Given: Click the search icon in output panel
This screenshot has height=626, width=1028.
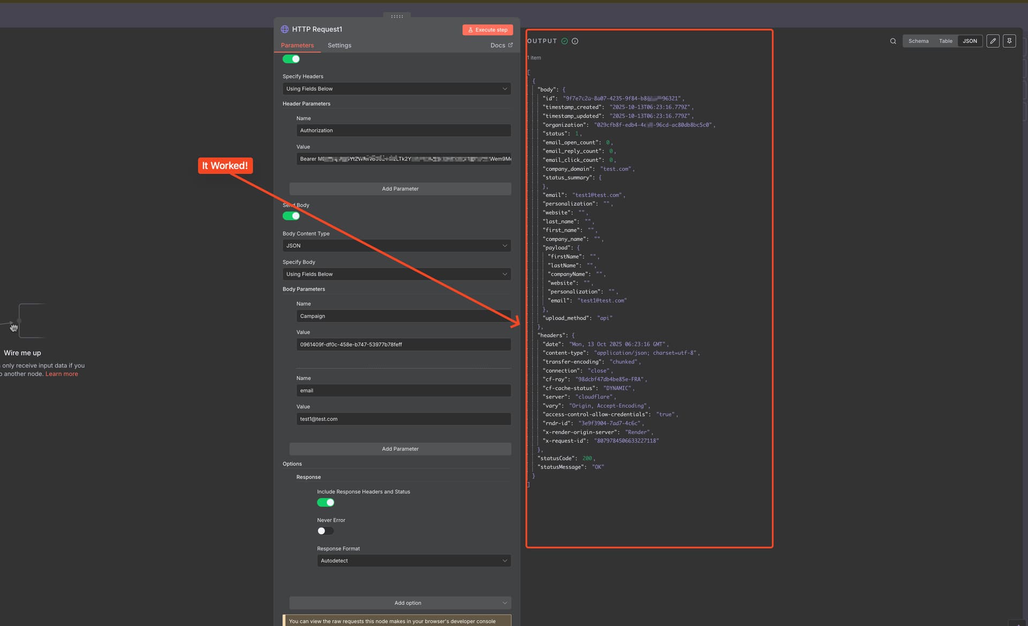Looking at the screenshot, I should tap(893, 41).
